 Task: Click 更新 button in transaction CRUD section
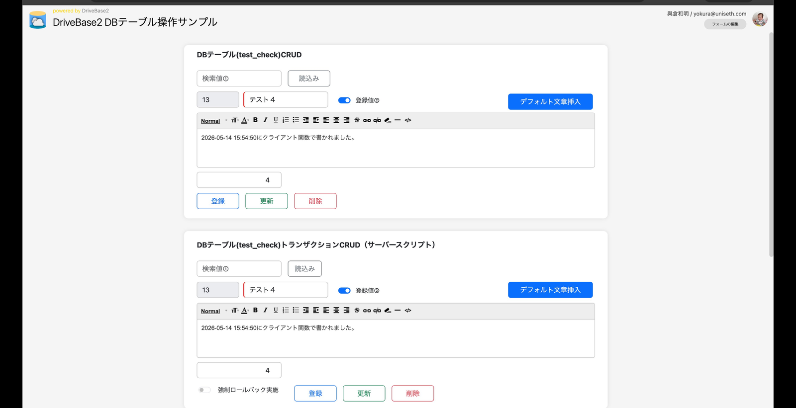point(364,394)
